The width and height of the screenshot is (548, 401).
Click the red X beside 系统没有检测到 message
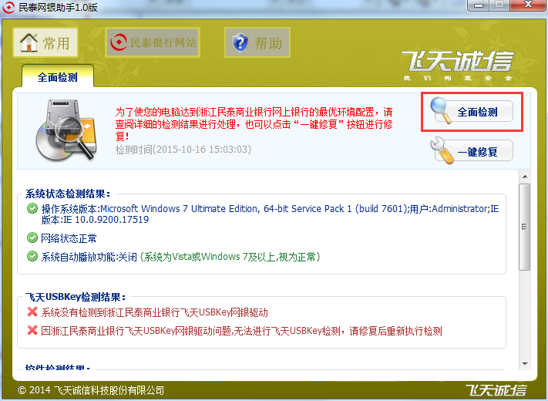[32, 312]
